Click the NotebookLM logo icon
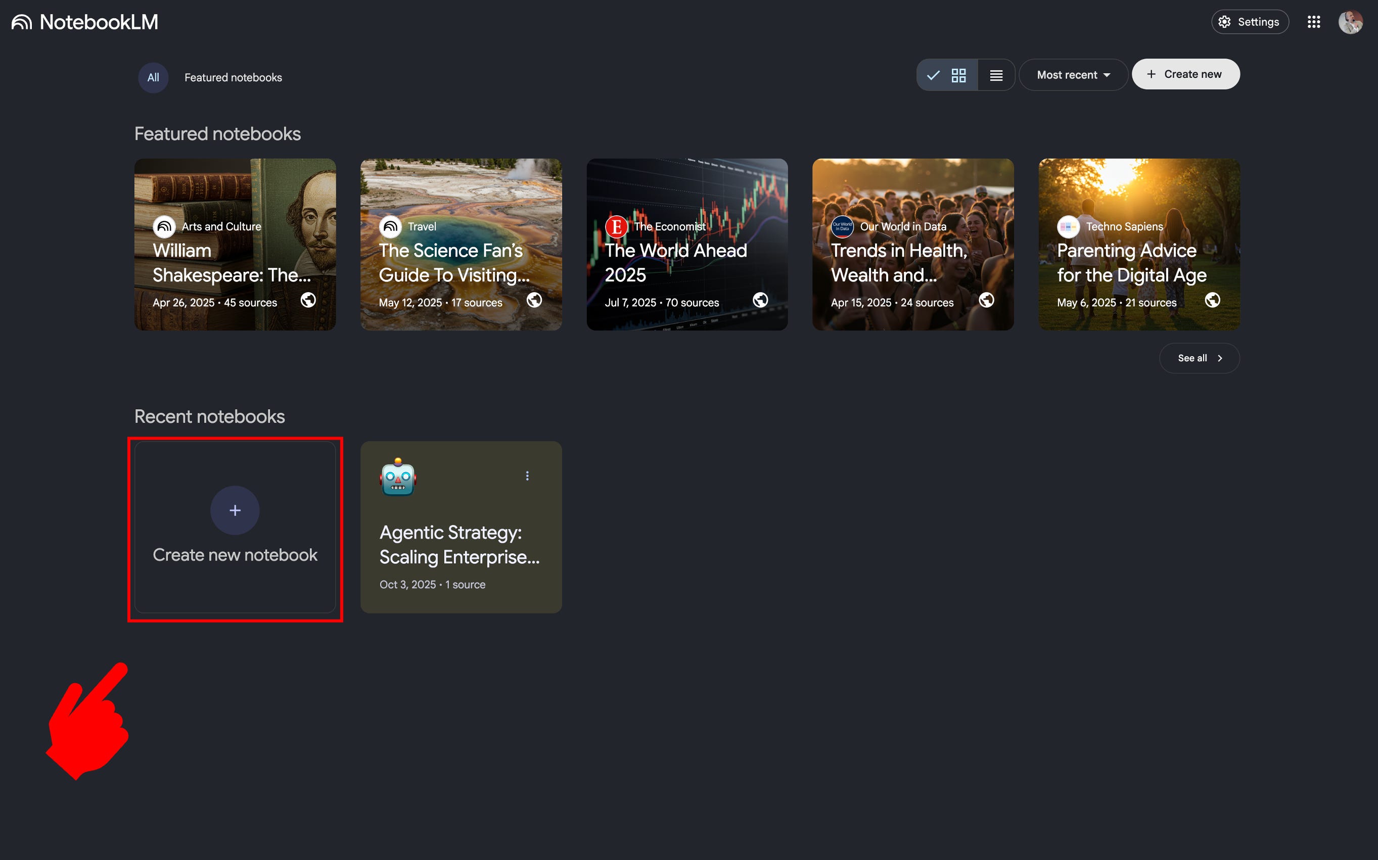 pos(22,22)
